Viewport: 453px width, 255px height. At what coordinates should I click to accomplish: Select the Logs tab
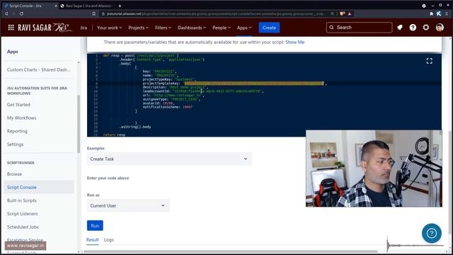click(108, 239)
